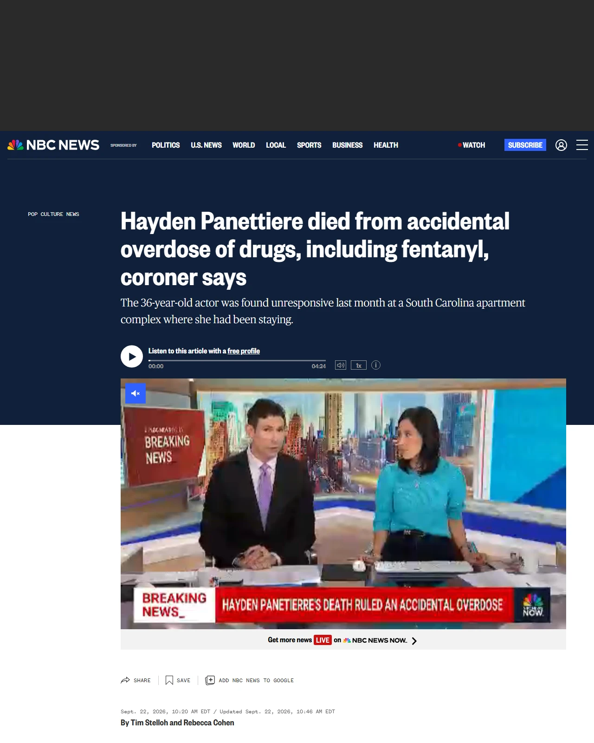
Task: Click the breaking news video thumbnail
Action: coord(343,504)
